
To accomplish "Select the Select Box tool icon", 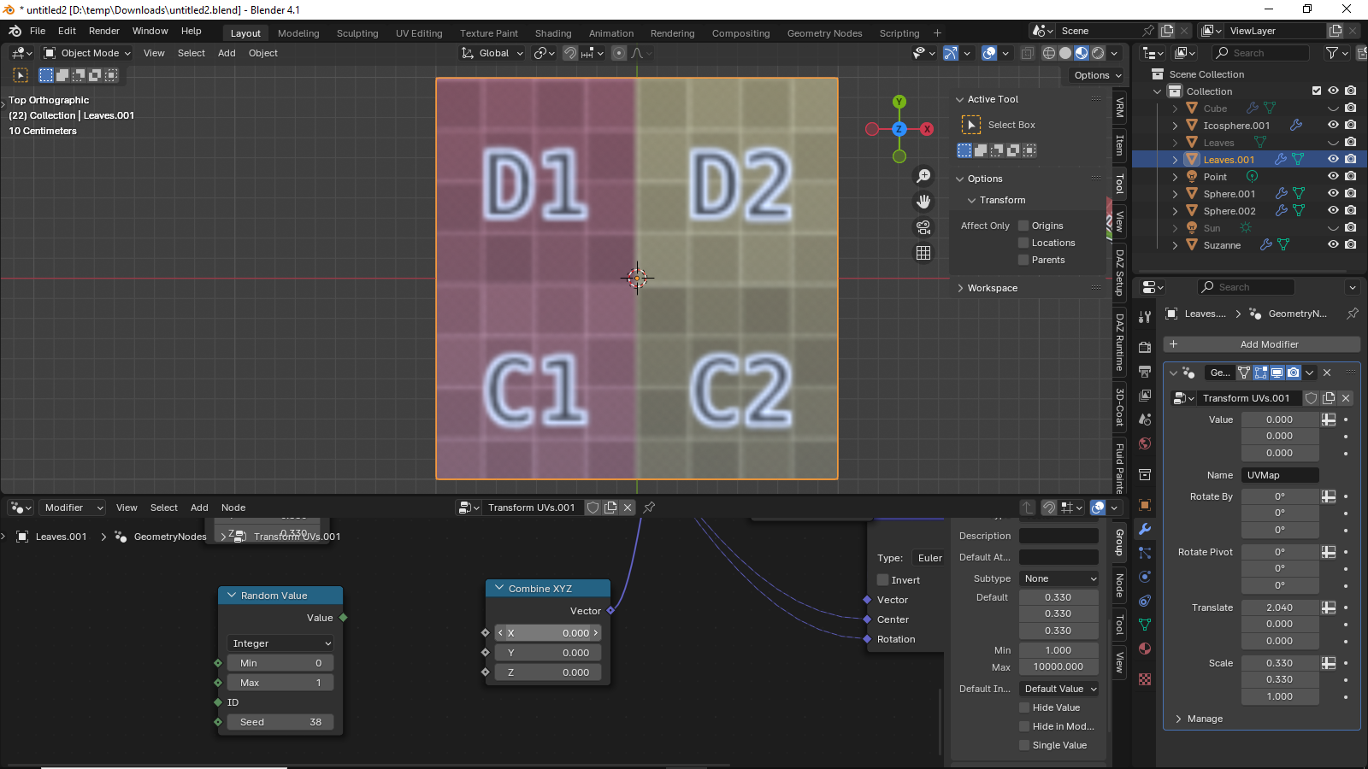I will (x=971, y=125).
